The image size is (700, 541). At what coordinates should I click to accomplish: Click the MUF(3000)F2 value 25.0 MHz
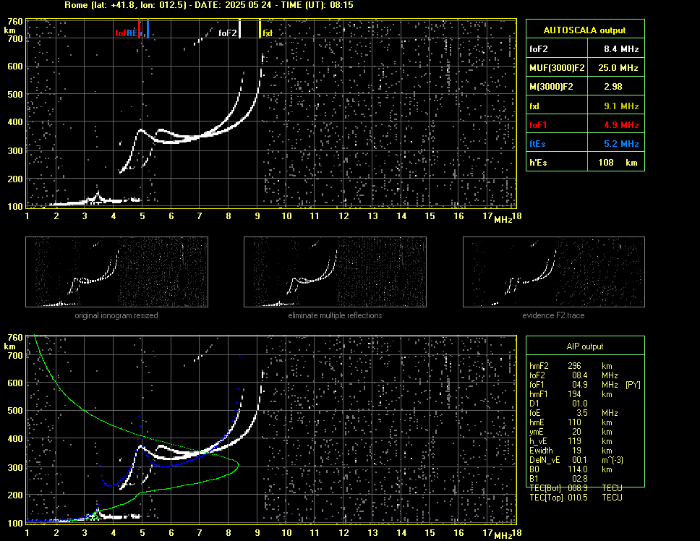(x=618, y=68)
